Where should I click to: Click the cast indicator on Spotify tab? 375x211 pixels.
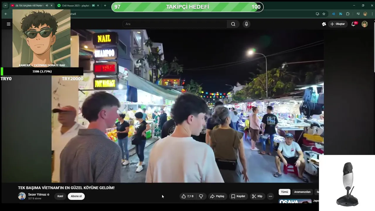(93, 6)
